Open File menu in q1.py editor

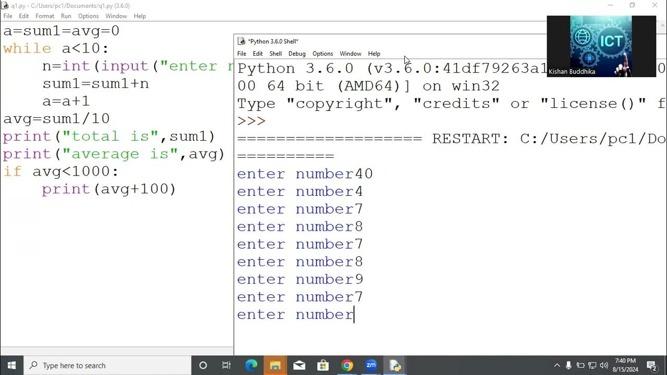[x=8, y=16]
